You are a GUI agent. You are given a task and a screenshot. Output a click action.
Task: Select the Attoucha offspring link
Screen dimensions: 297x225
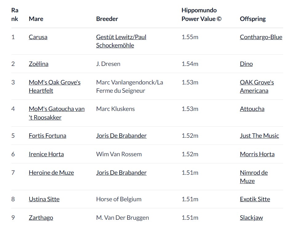click(252, 109)
